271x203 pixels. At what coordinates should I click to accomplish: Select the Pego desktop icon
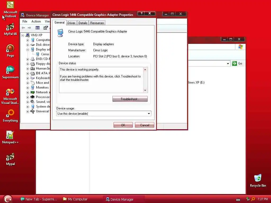click(10, 51)
